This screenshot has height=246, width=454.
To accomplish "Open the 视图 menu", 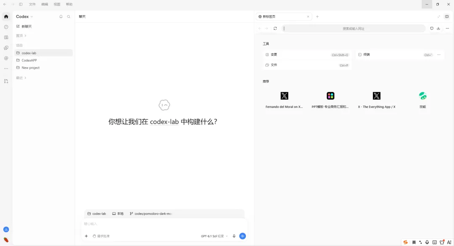I will coord(57,4).
